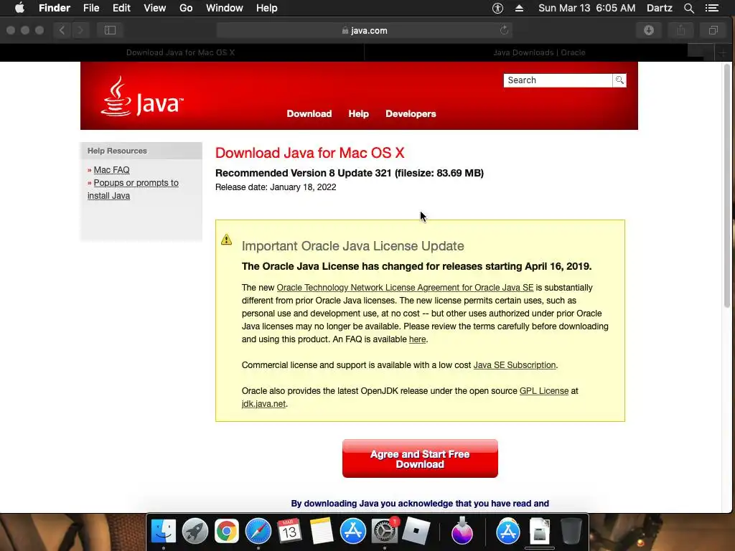Open the FAQ 'here' link
735x551 pixels.
pos(417,339)
